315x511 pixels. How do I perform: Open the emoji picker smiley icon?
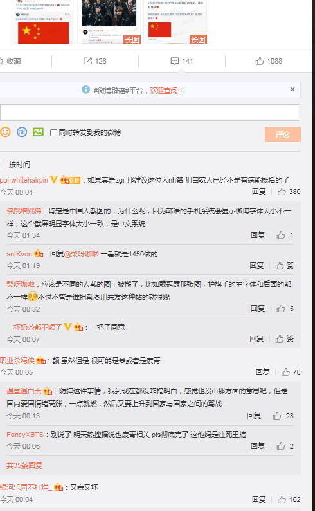tap(5, 132)
